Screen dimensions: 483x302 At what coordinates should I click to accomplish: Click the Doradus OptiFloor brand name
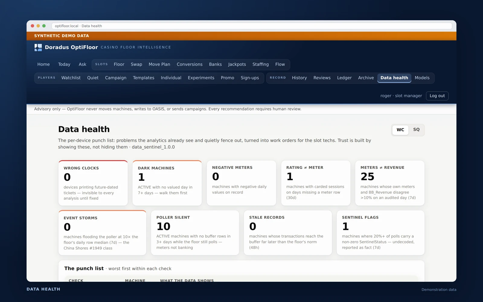click(72, 47)
